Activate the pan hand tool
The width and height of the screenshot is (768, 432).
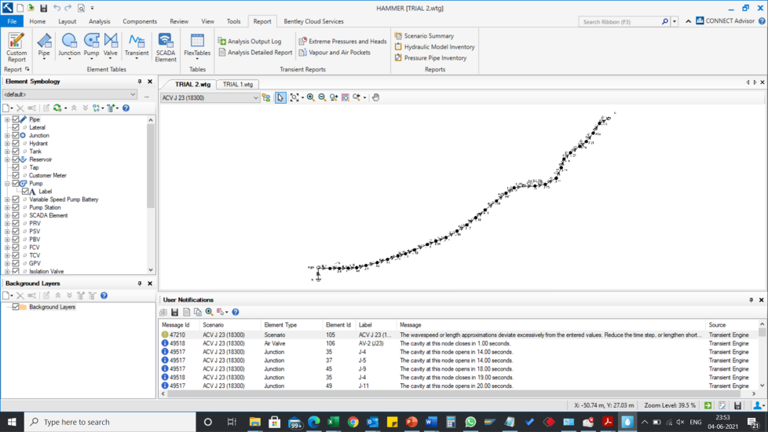tap(375, 97)
